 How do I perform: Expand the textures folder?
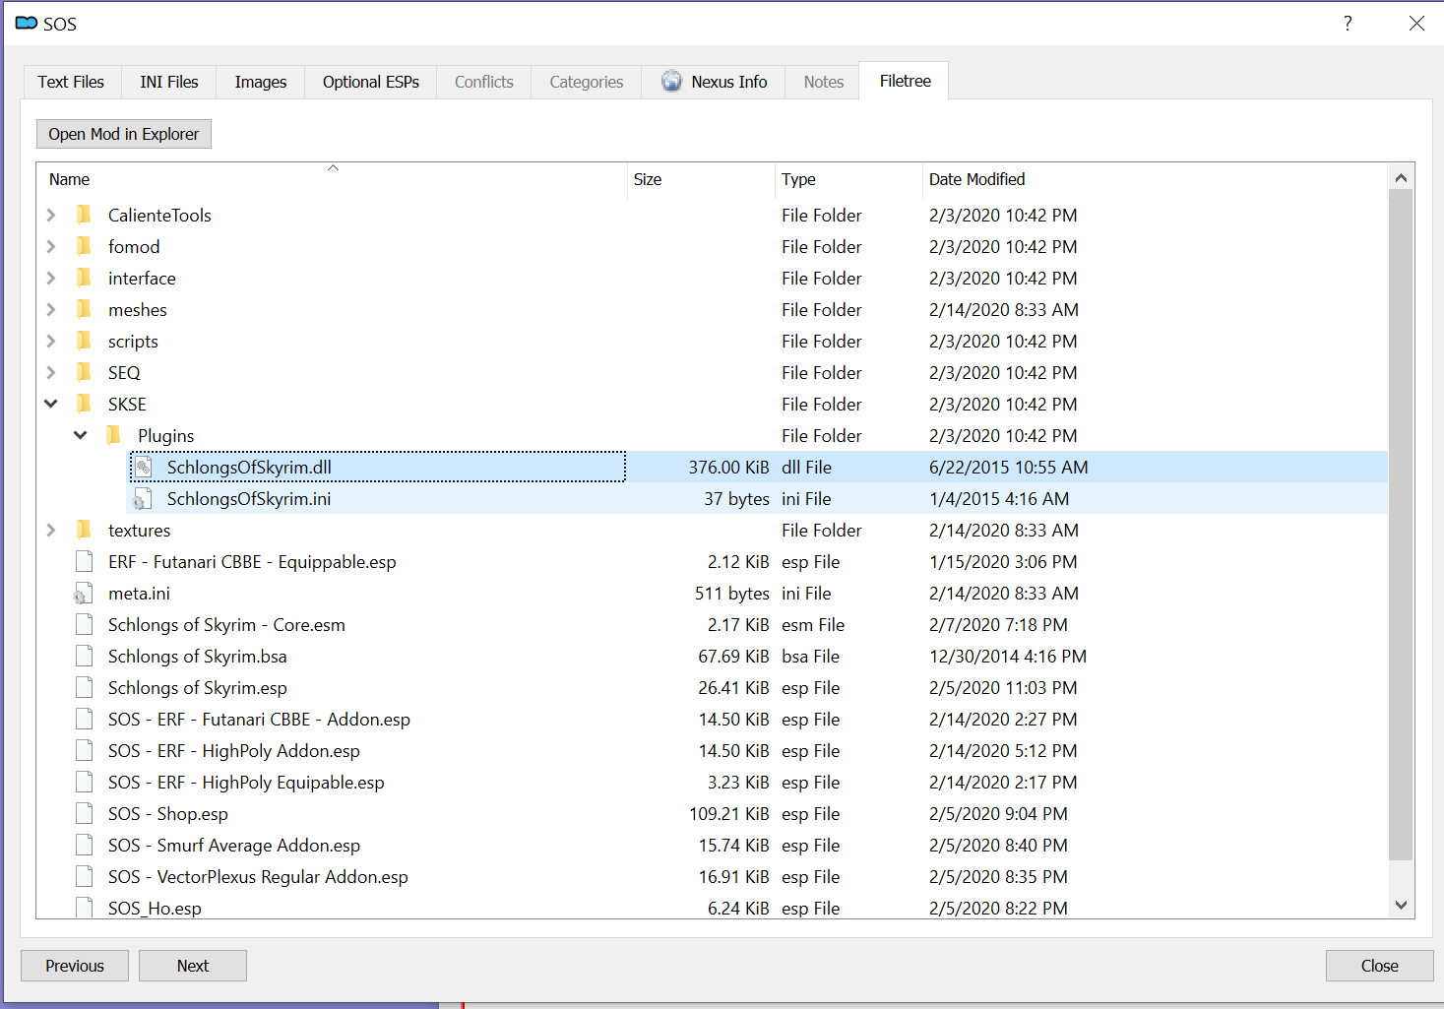pos(51,530)
